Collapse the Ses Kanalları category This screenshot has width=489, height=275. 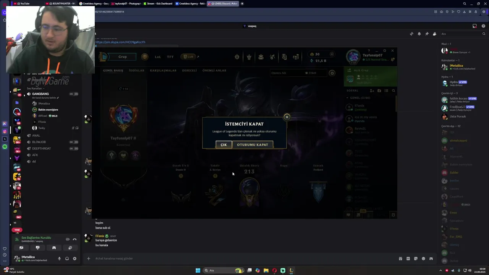35,89
